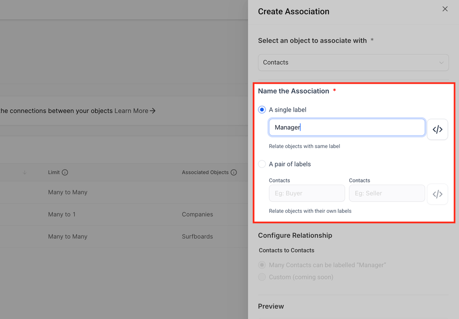Image resolution: width=459 pixels, height=319 pixels.
Task: Click the code icon beside pair labels
Action: tap(438, 194)
